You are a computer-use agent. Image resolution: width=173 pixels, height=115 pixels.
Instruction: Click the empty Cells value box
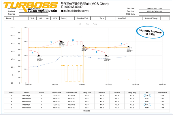(x=71, y=18)
